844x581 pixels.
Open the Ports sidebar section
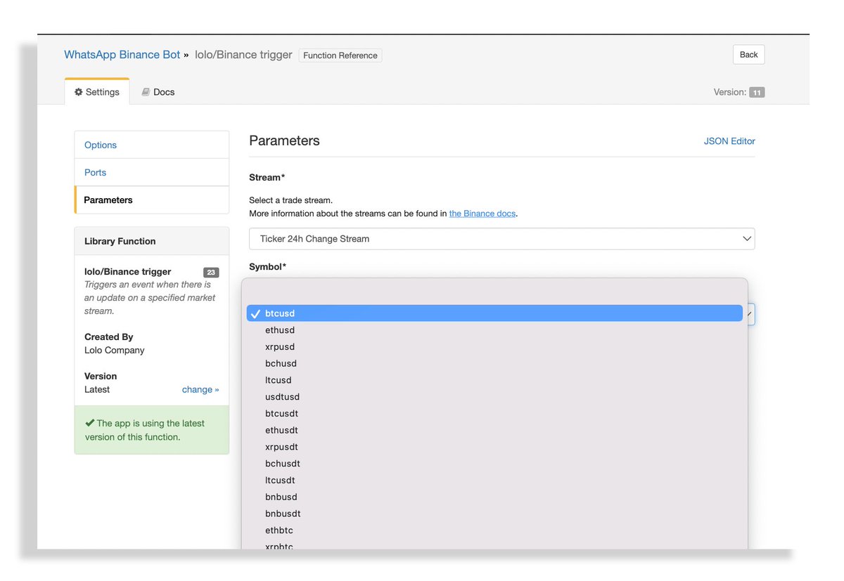(152, 172)
